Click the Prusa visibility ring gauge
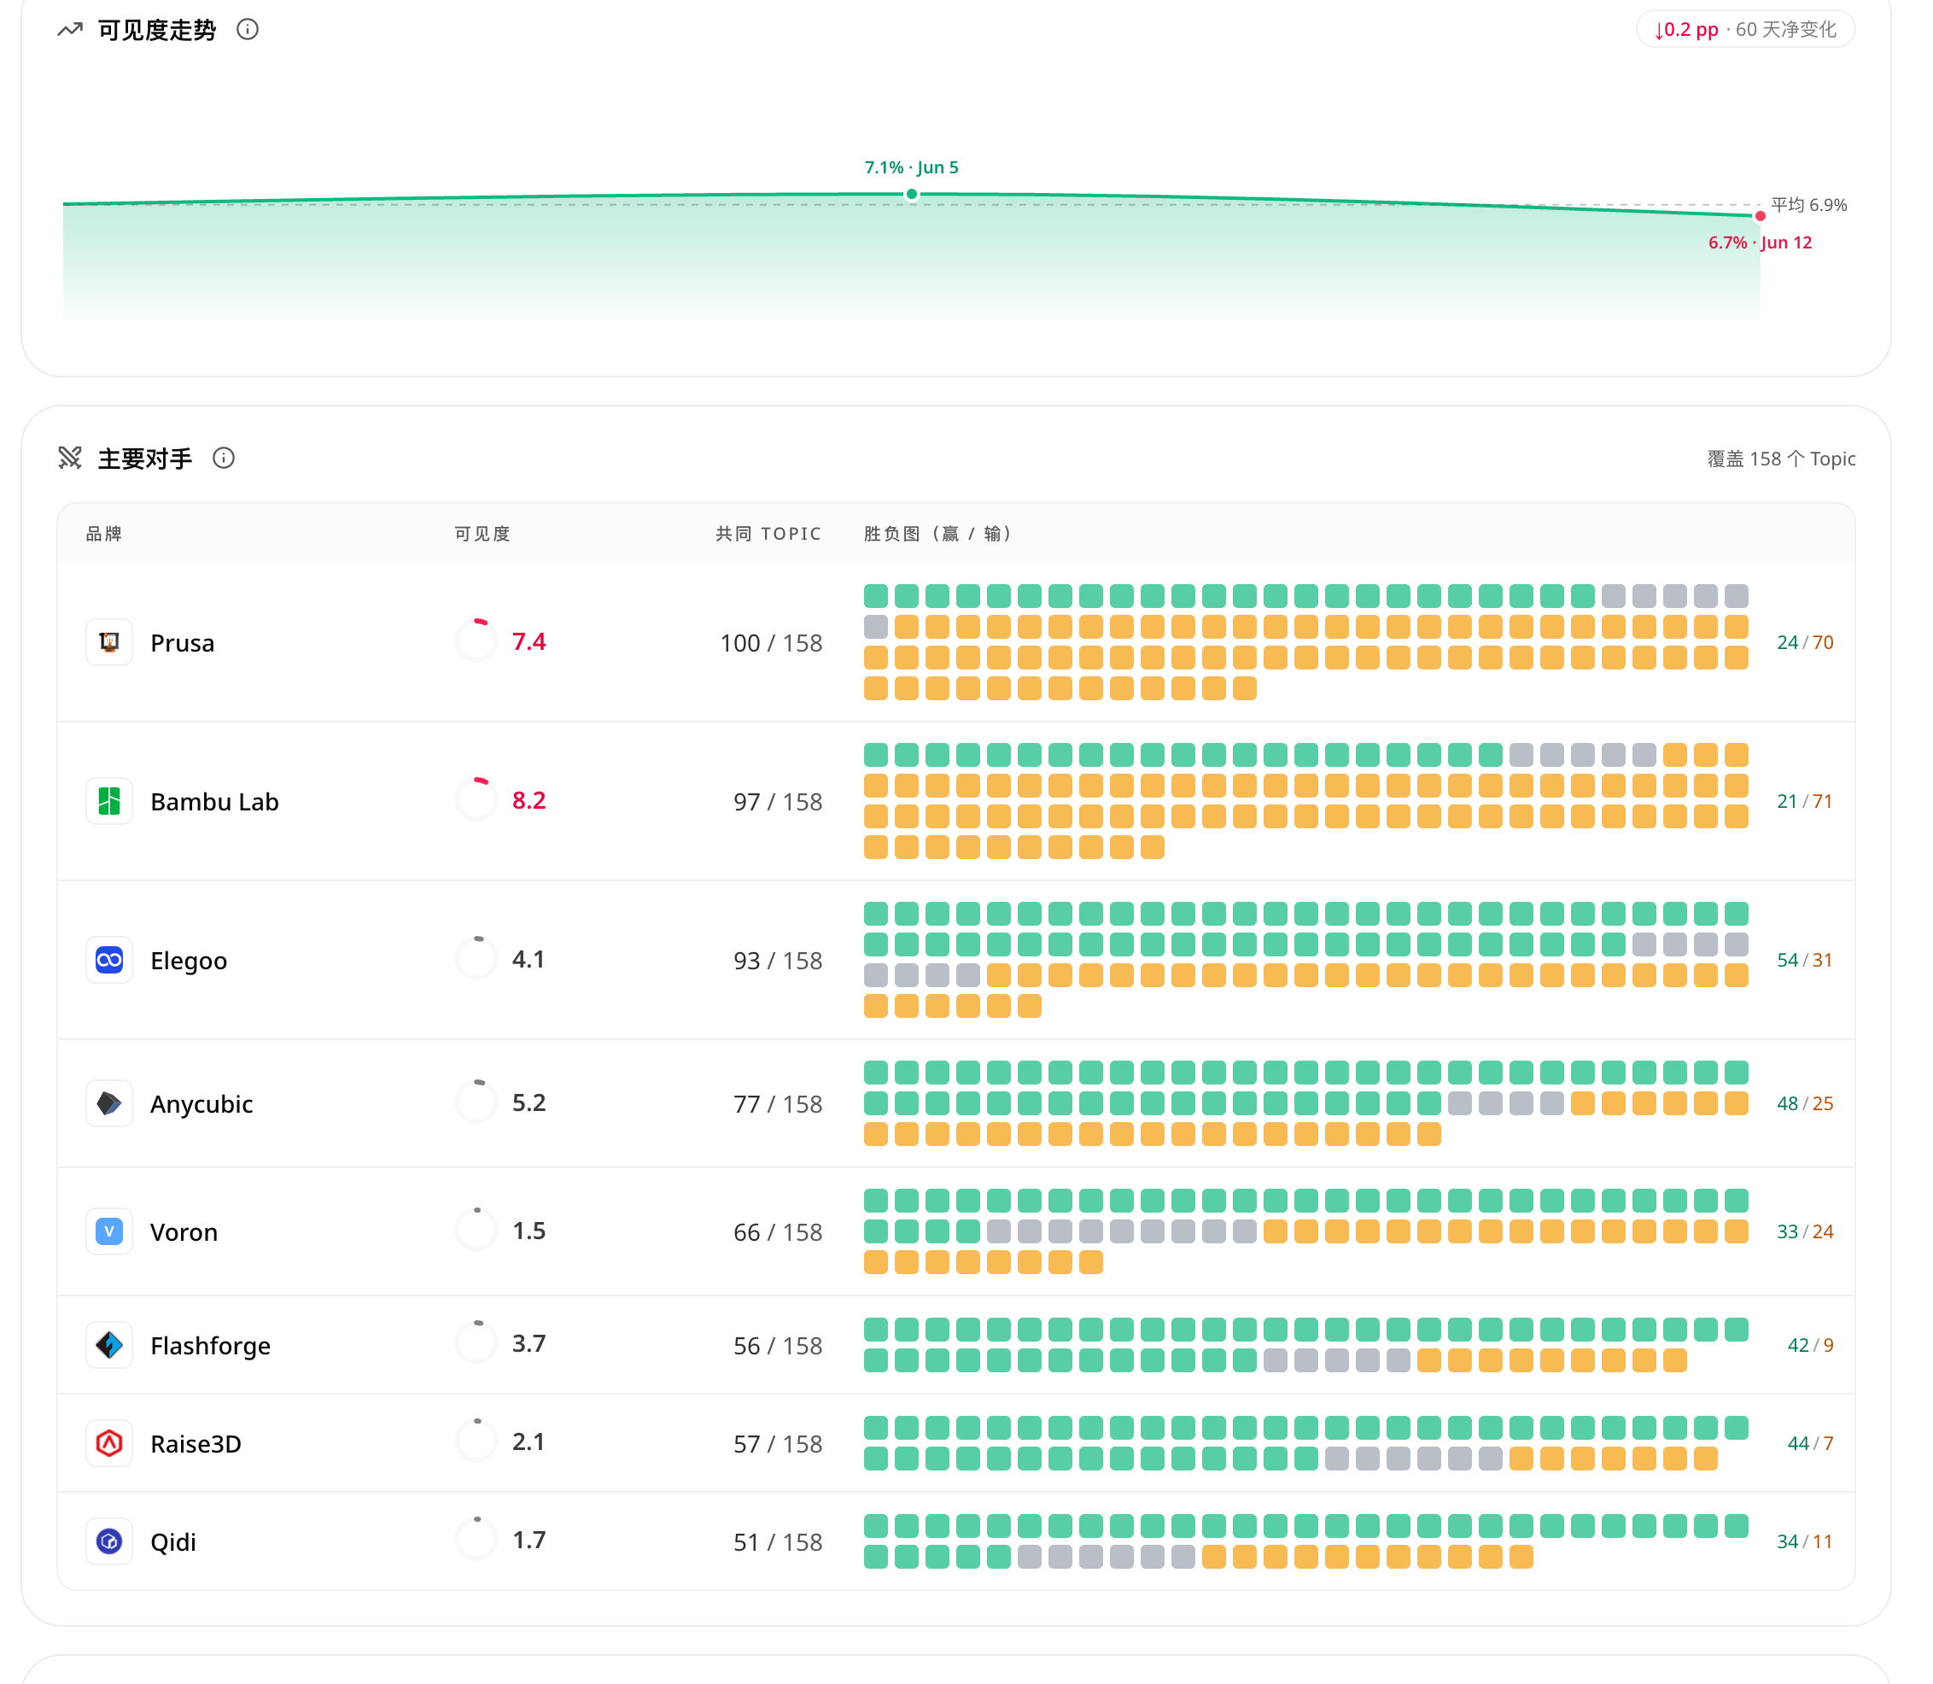Screen dimensions: 1933x1684 (476, 641)
